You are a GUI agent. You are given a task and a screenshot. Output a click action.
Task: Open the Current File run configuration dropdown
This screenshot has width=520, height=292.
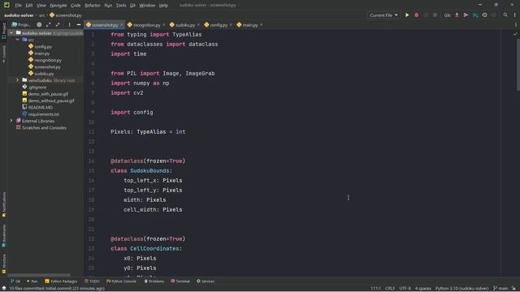pyautogui.click(x=383, y=15)
